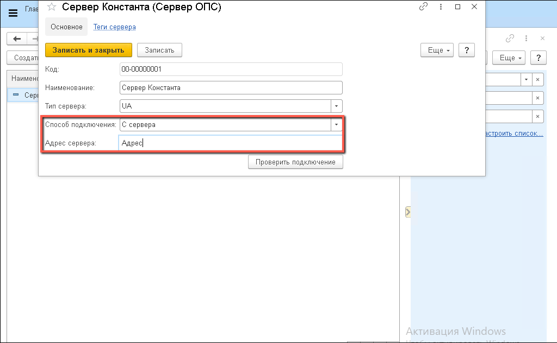The image size is (557, 343).
Task: Add server form to favorites star
Action: point(52,7)
